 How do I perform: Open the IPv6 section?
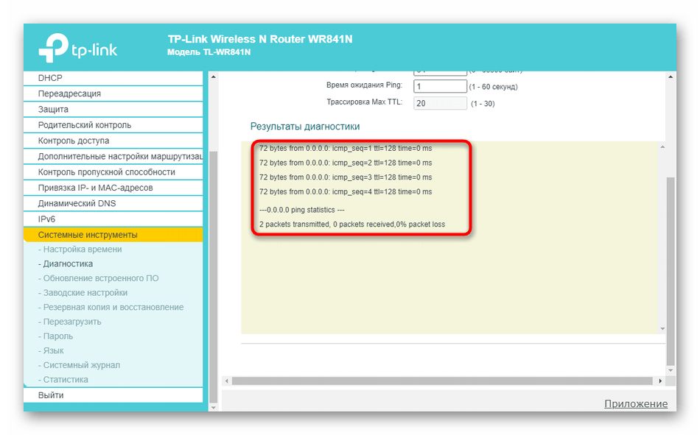[46, 219]
